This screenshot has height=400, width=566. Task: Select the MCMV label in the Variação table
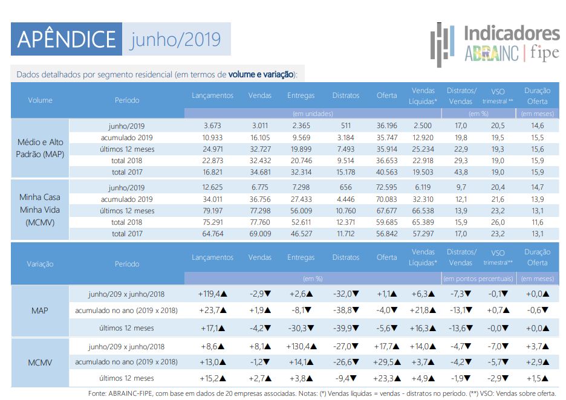[x=40, y=363]
